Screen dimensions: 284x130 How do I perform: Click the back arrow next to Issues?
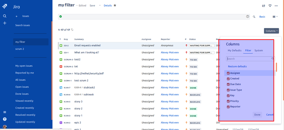(x=17, y=16)
